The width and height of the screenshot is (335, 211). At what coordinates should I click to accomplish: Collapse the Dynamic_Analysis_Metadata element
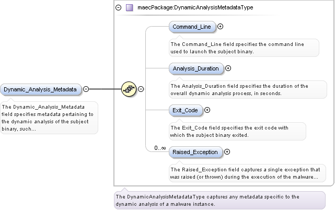pyautogui.click(x=86, y=89)
